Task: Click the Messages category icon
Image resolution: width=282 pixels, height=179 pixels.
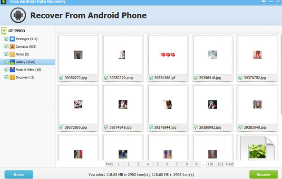Action: click(x=12, y=39)
